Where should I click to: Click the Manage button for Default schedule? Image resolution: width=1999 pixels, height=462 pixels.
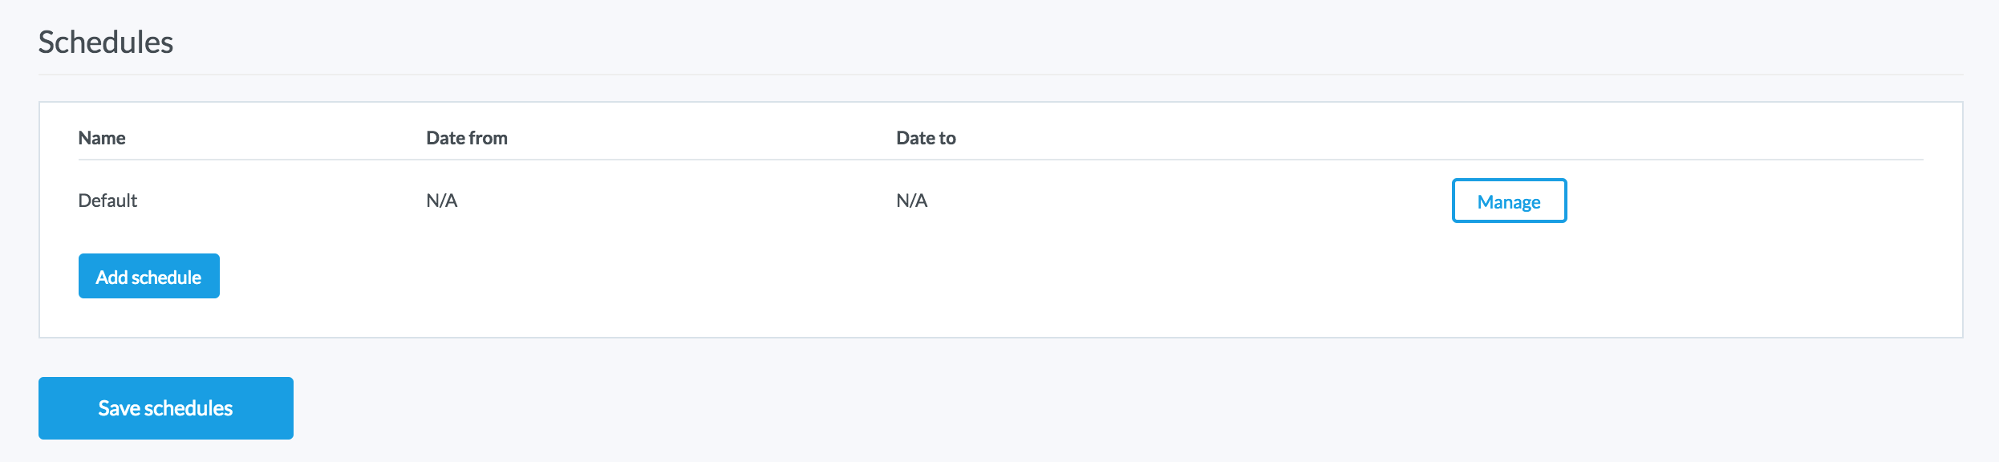coord(1508,201)
